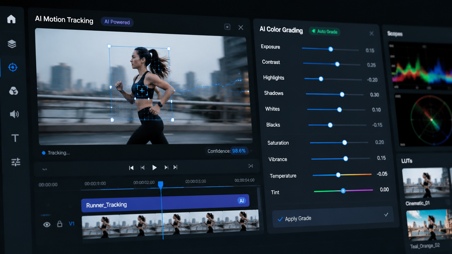Adjust the Contrast slider handle
The width and height of the screenshot is (452, 254).
tap(337, 64)
